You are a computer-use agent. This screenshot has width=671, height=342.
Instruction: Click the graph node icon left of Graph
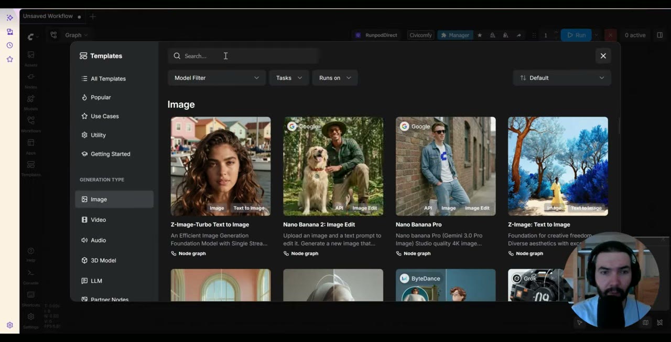(x=53, y=35)
